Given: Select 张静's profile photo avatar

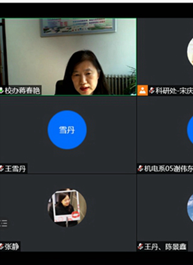Looking at the screenshot, I should click(67, 208).
